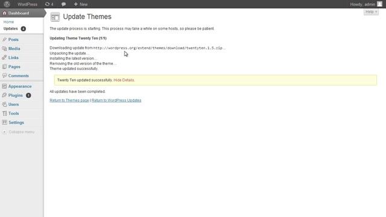Click the Update Themes page icon

click(x=55, y=17)
